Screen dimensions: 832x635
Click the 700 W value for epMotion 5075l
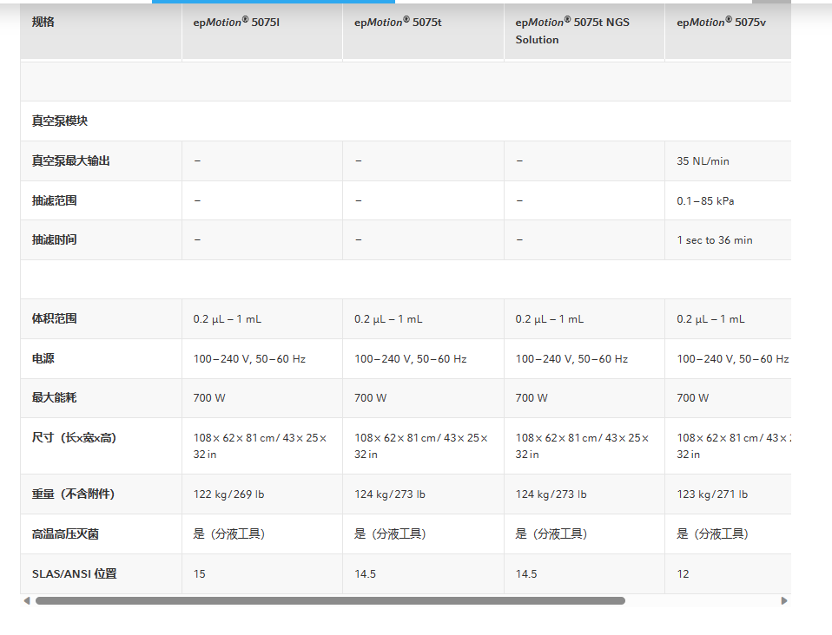coord(209,398)
